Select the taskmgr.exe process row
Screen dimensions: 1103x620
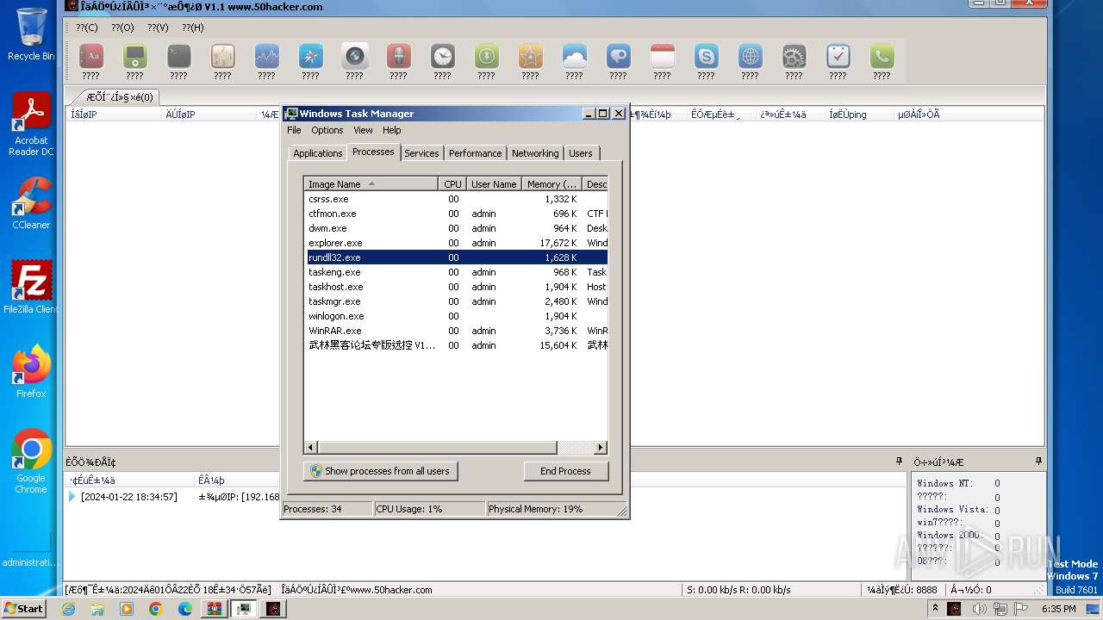(x=457, y=301)
